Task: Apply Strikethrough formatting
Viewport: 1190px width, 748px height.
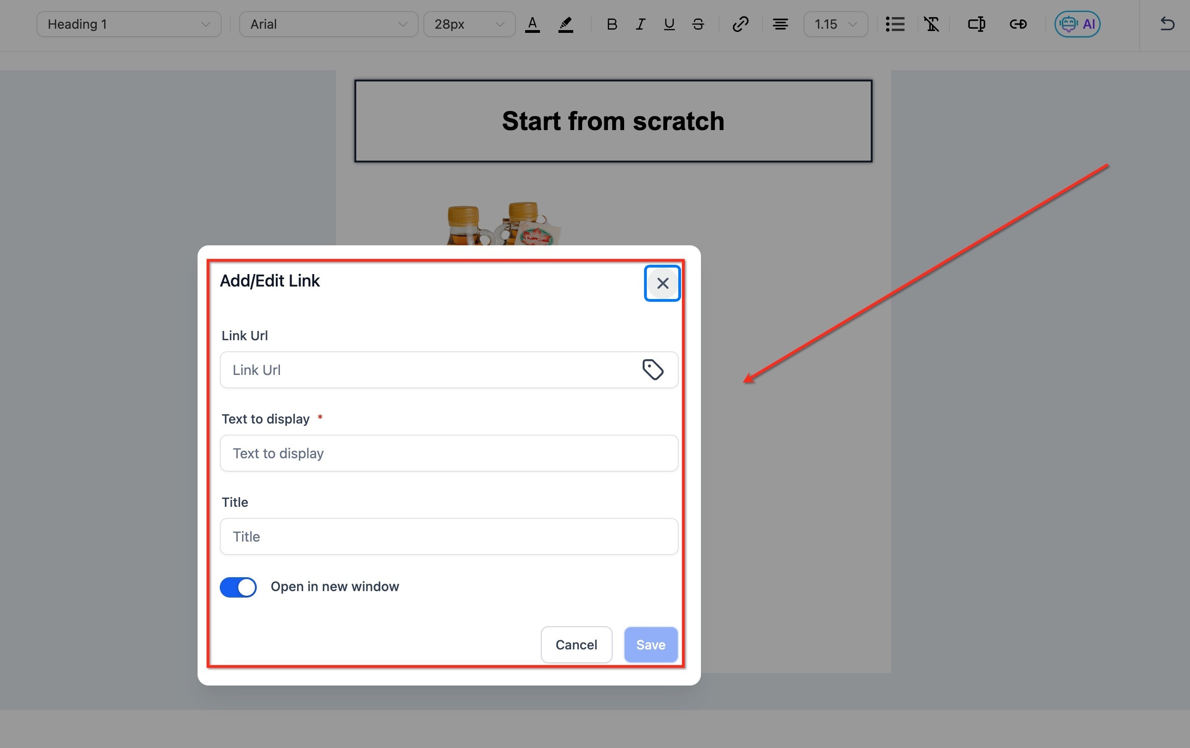Action: (698, 24)
